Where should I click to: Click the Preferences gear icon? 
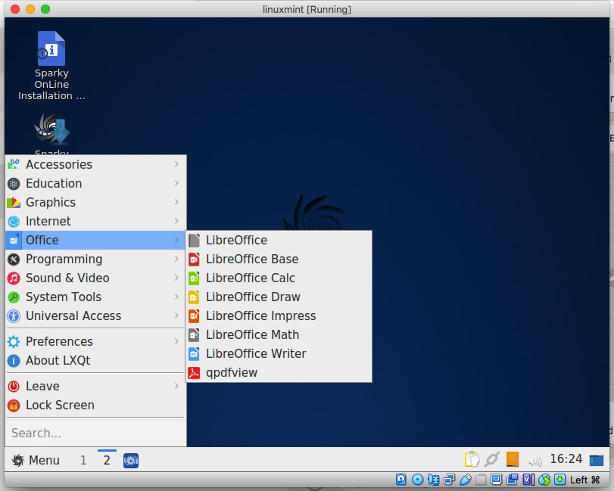coord(14,341)
